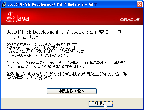Click the bullet 'アーリーリリースおよびドキュメントへのアクセス'
This screenshot has width=144, height=110.
click(37, 56)
